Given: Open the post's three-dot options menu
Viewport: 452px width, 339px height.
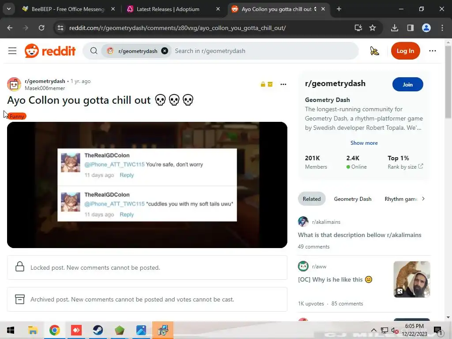Looking at the screenshot, I should [283, 84].
